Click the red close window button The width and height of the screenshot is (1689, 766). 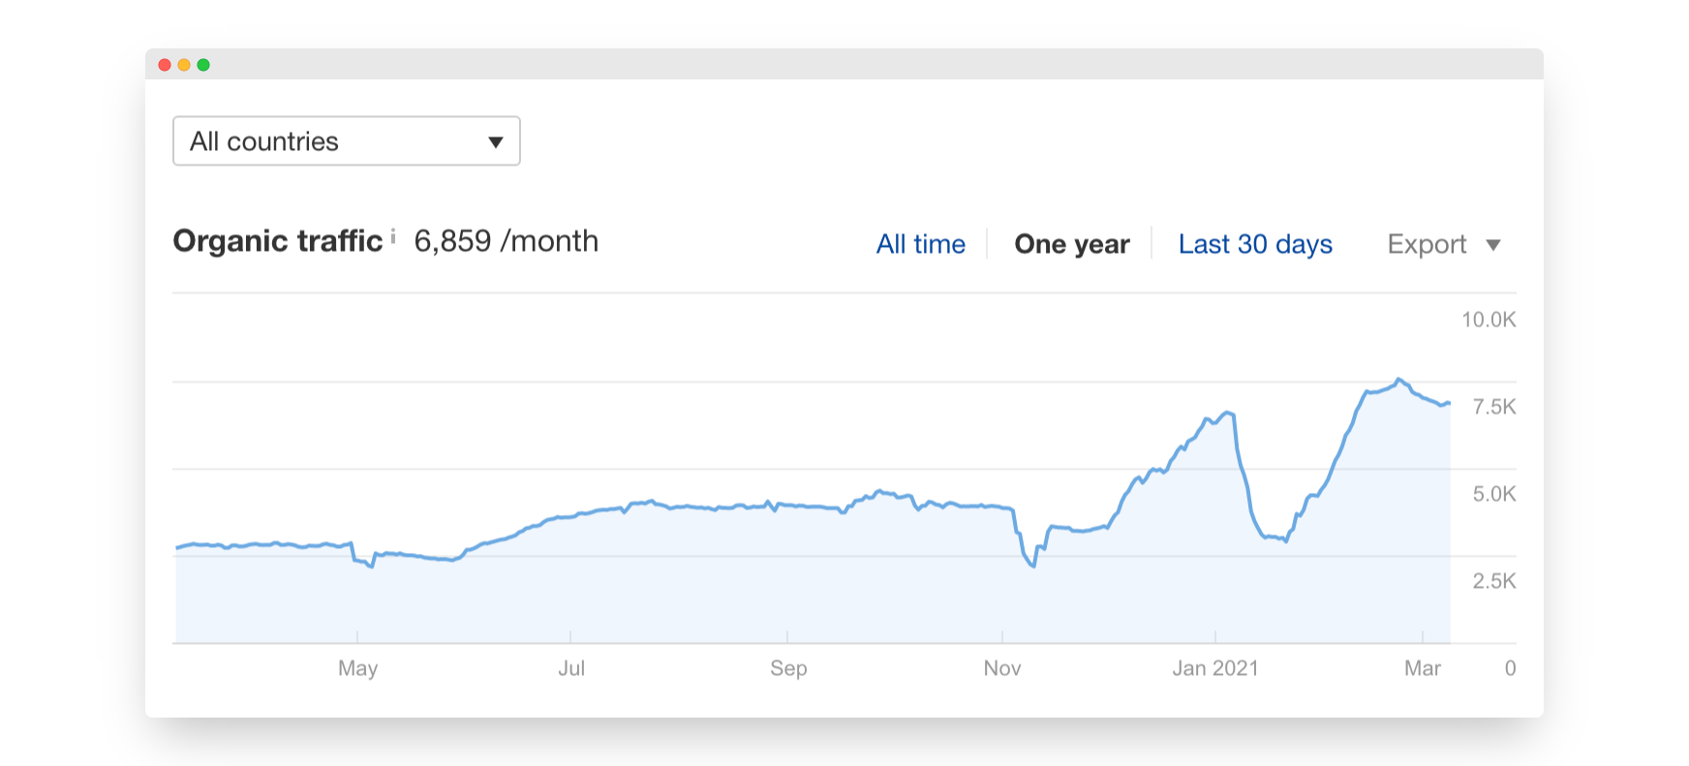point(165,65)
